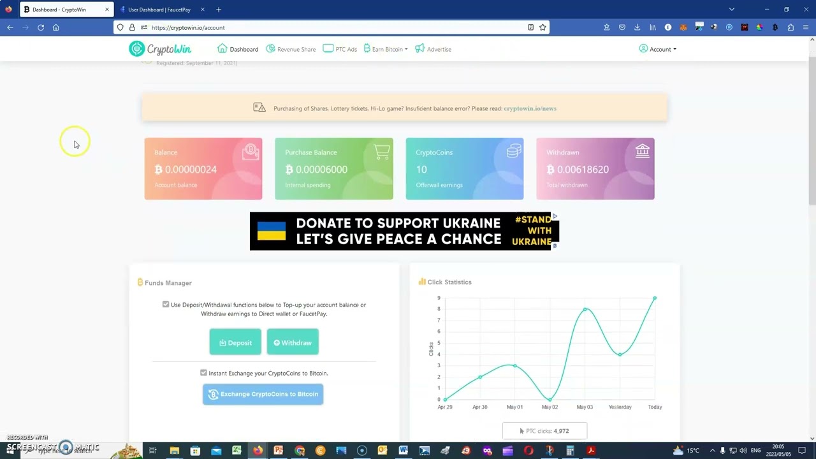816x459 pixels.
Task: Toggle the Instant Exchange CryptoCoins checkbox
Action: [203, 373]
